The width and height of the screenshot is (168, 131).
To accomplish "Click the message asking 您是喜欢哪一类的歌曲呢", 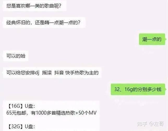I will (34, 6).
